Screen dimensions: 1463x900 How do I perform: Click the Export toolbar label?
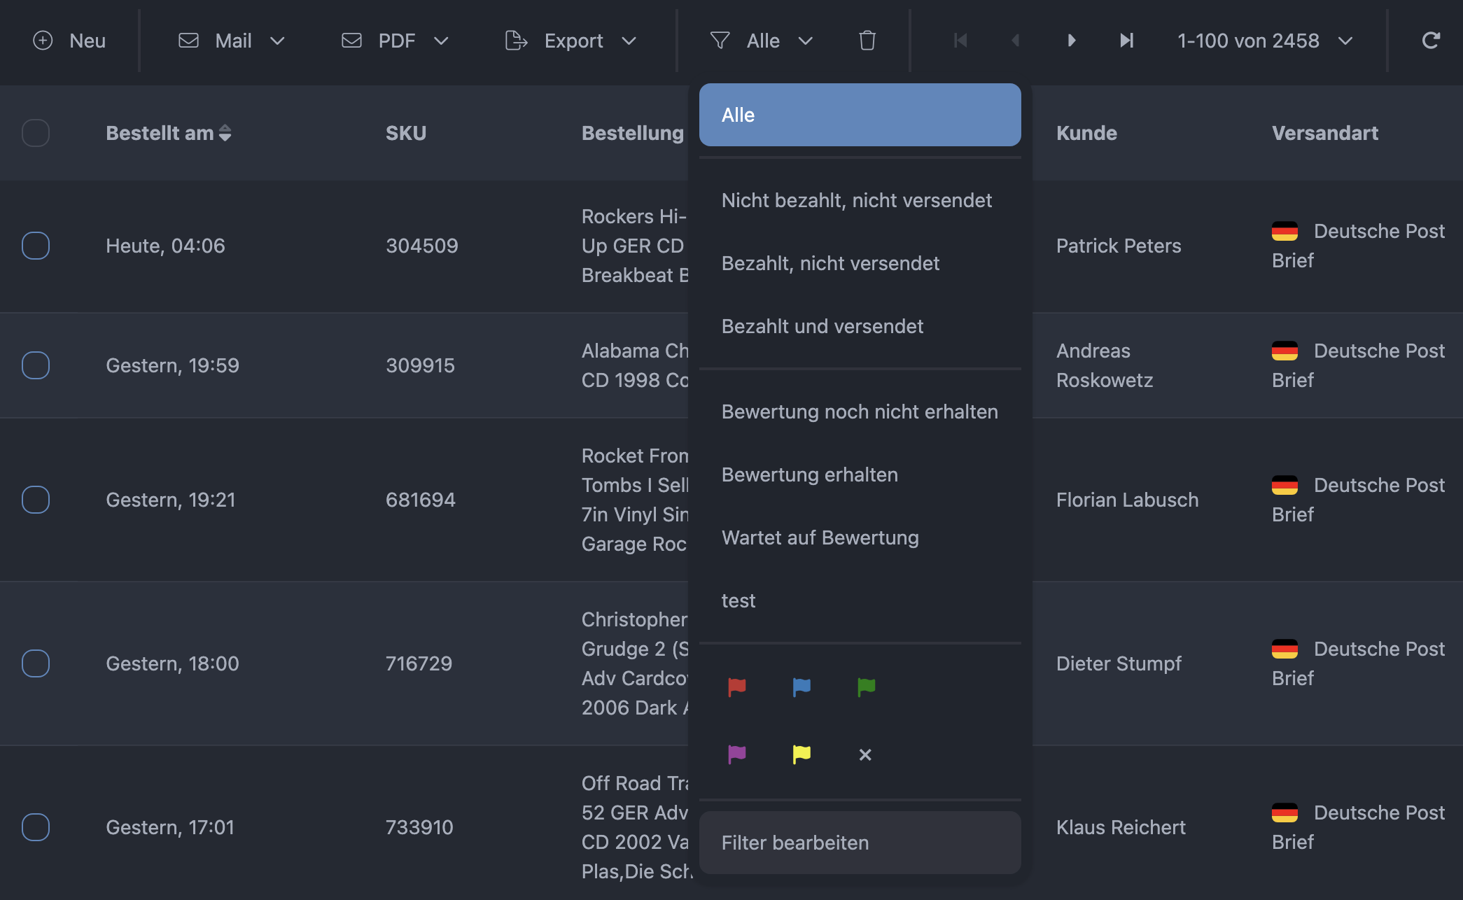point(574,41)
